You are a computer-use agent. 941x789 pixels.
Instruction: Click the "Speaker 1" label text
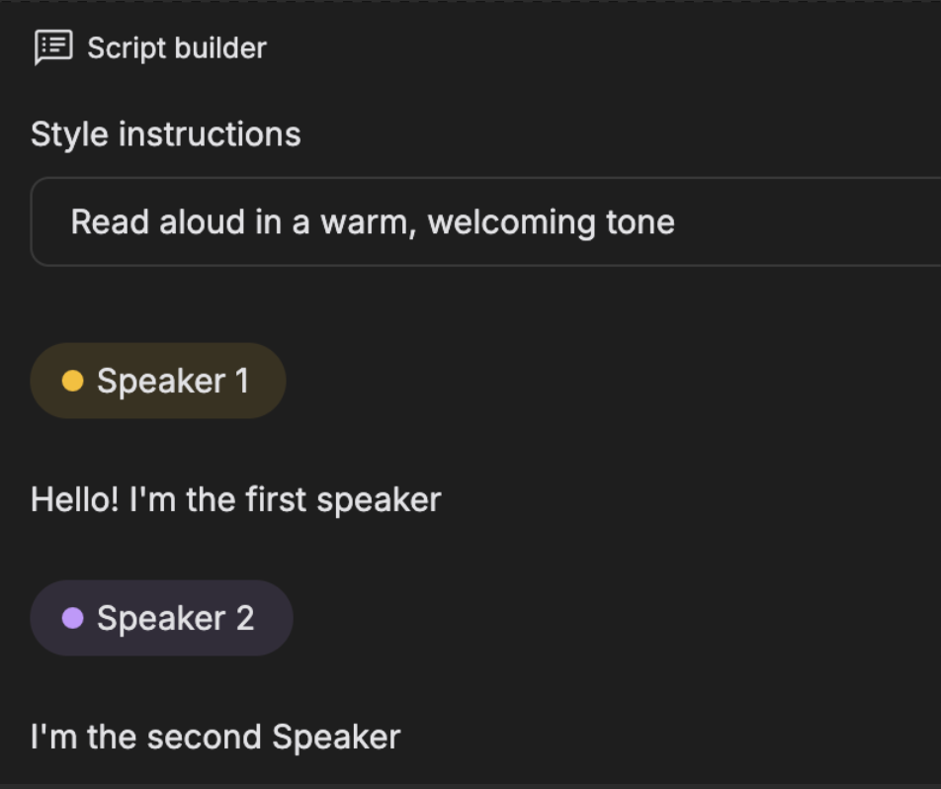[173, 382]
